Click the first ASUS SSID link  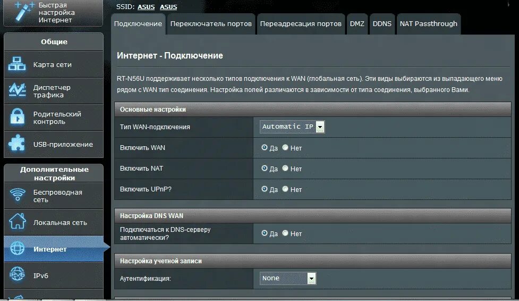coord(146,7)
